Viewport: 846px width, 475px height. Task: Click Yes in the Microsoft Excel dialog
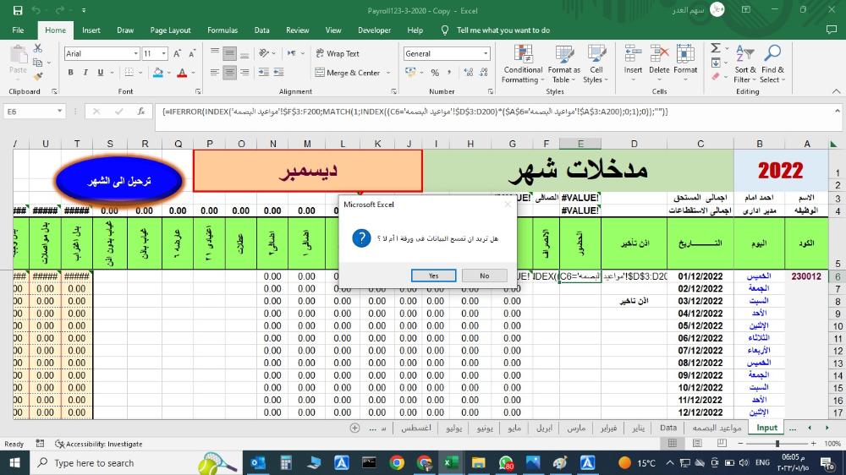pos(433,276)
